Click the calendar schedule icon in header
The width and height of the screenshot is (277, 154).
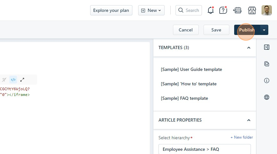pos(238,10)
